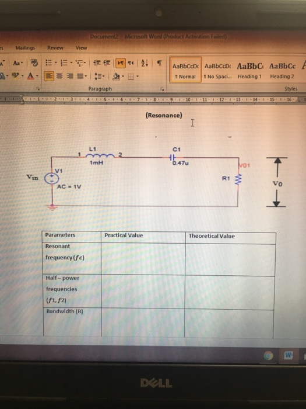Expand the highlight color dropdown arrow
The image size is (306, 409).
[x=22, y=76]
